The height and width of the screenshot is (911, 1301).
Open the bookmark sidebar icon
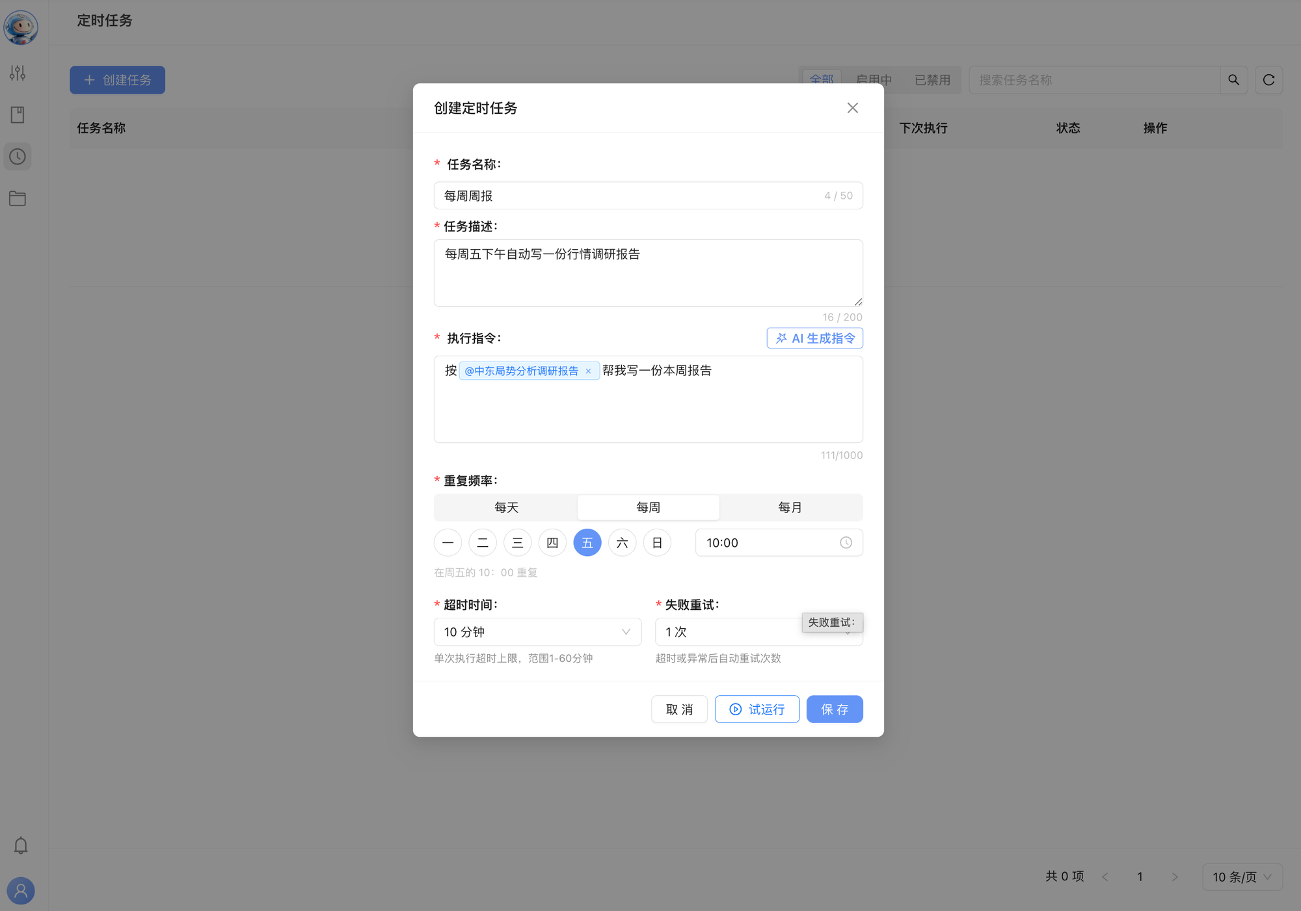pos(18,115)
